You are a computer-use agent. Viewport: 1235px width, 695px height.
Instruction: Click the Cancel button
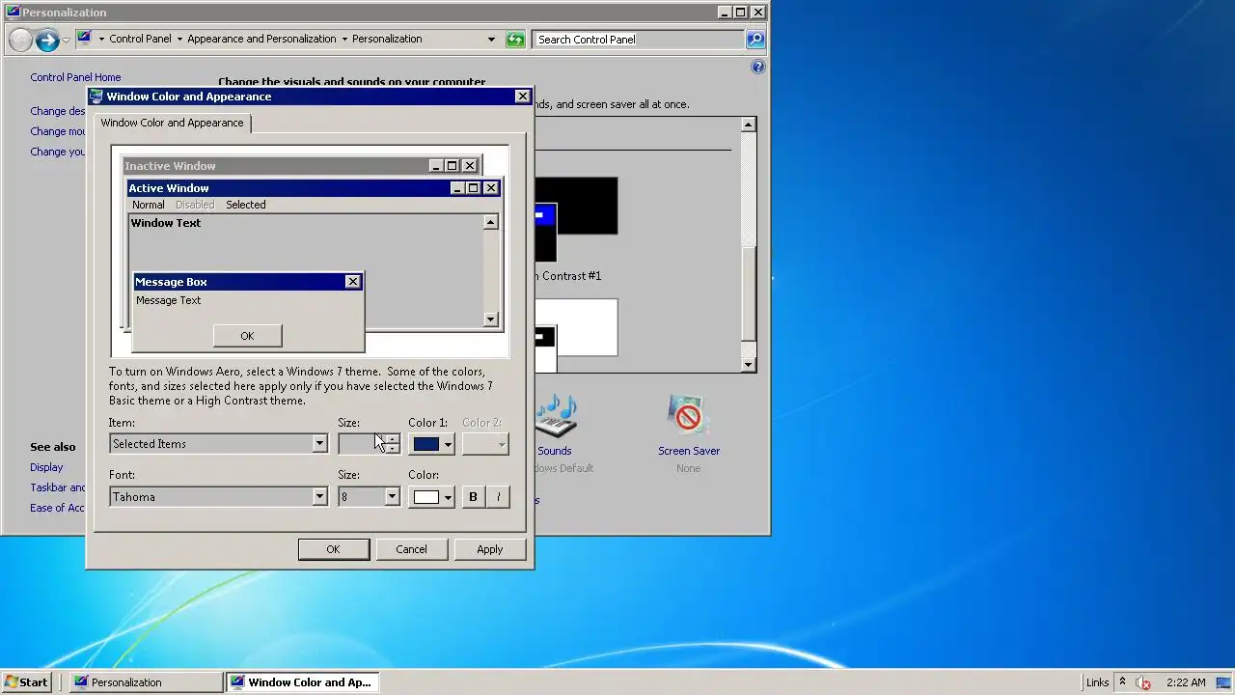point(411,549)
